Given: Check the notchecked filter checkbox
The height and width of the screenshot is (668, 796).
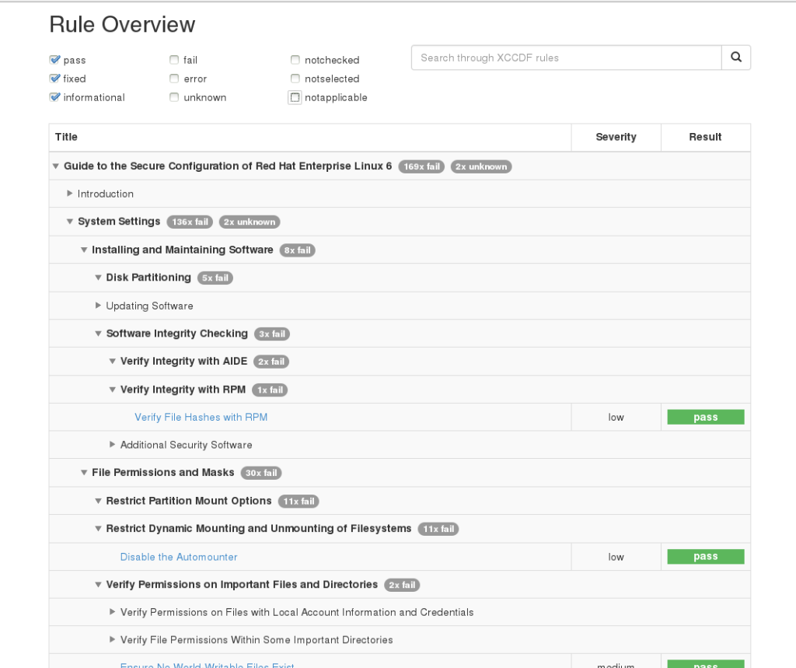Looking at the screenshot, I should click(x=295, y=60).
